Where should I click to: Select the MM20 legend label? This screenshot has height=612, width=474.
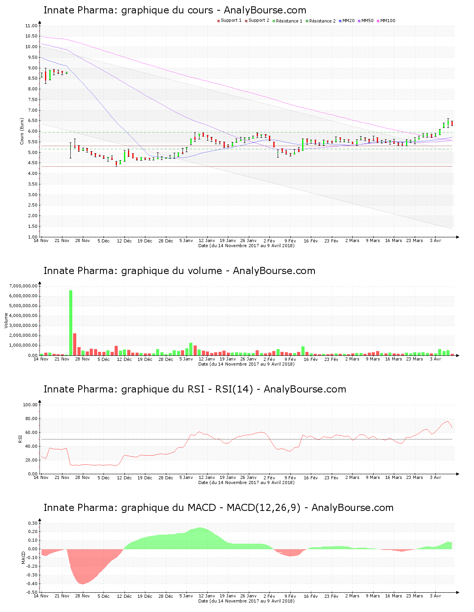pos(348,21)
